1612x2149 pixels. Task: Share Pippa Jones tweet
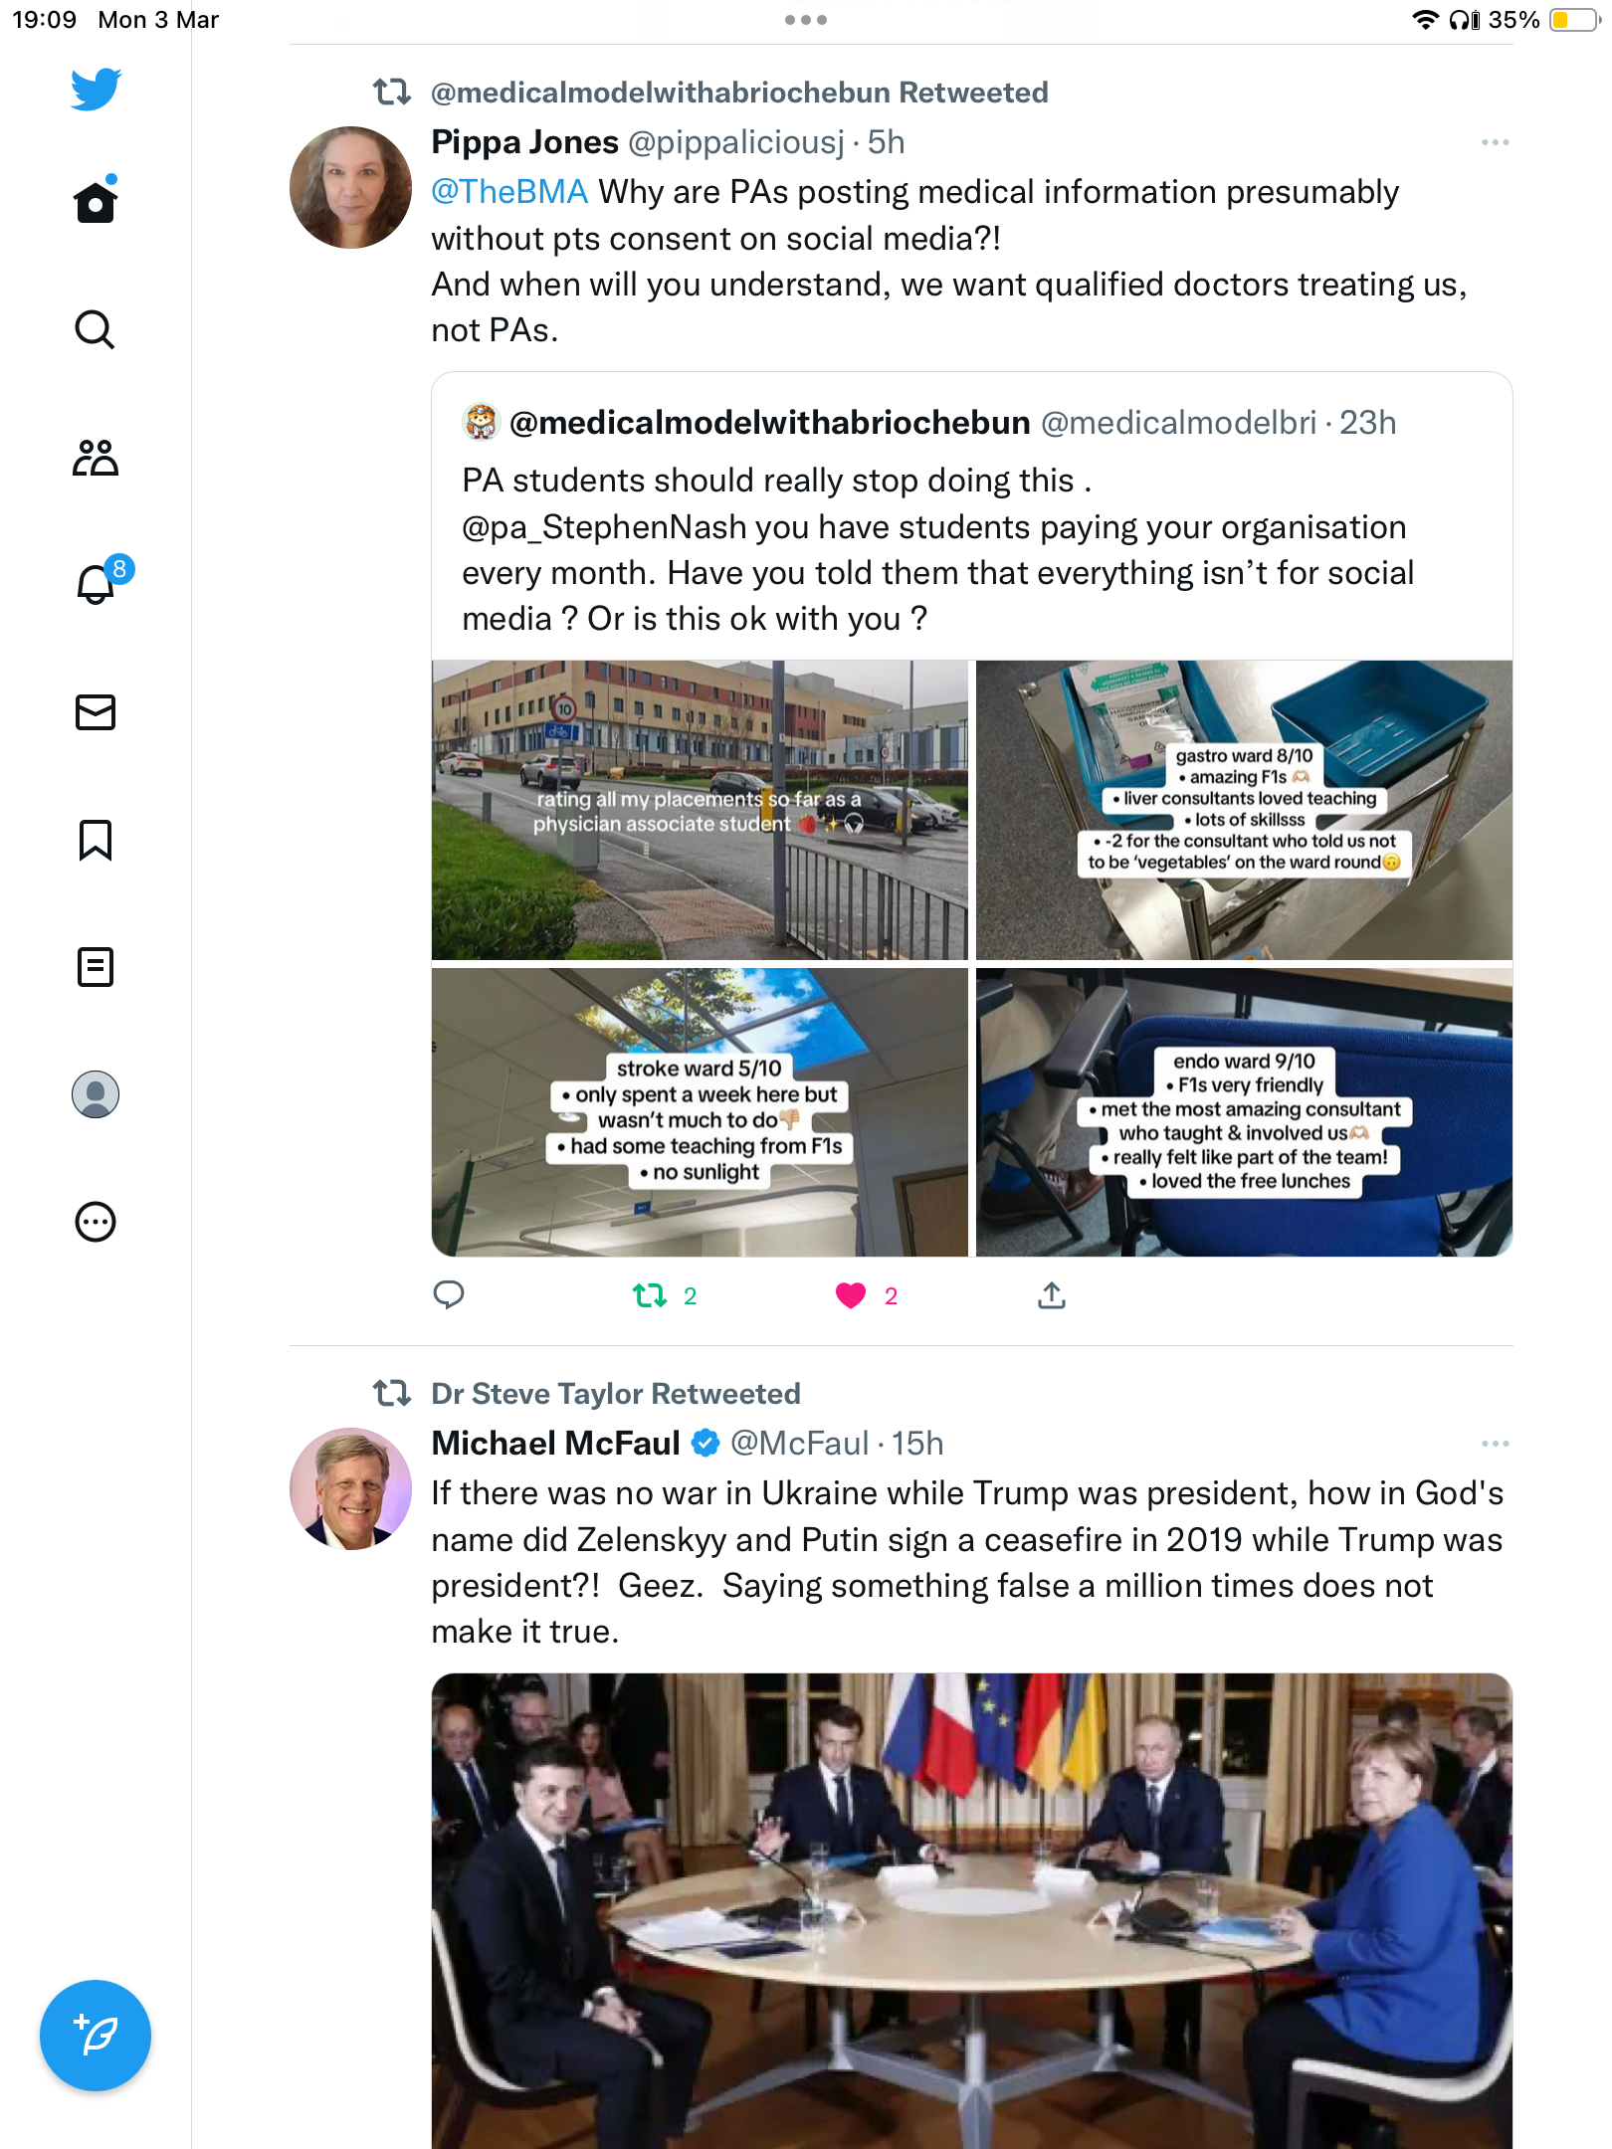pos(1052,1295)
